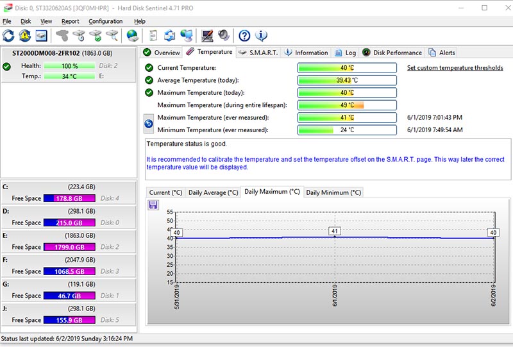The height and width of the screenshot is (347, 513).
Task: Click the Status last updated status bar text
Action: pyautogui.click(x=67, y=339)
